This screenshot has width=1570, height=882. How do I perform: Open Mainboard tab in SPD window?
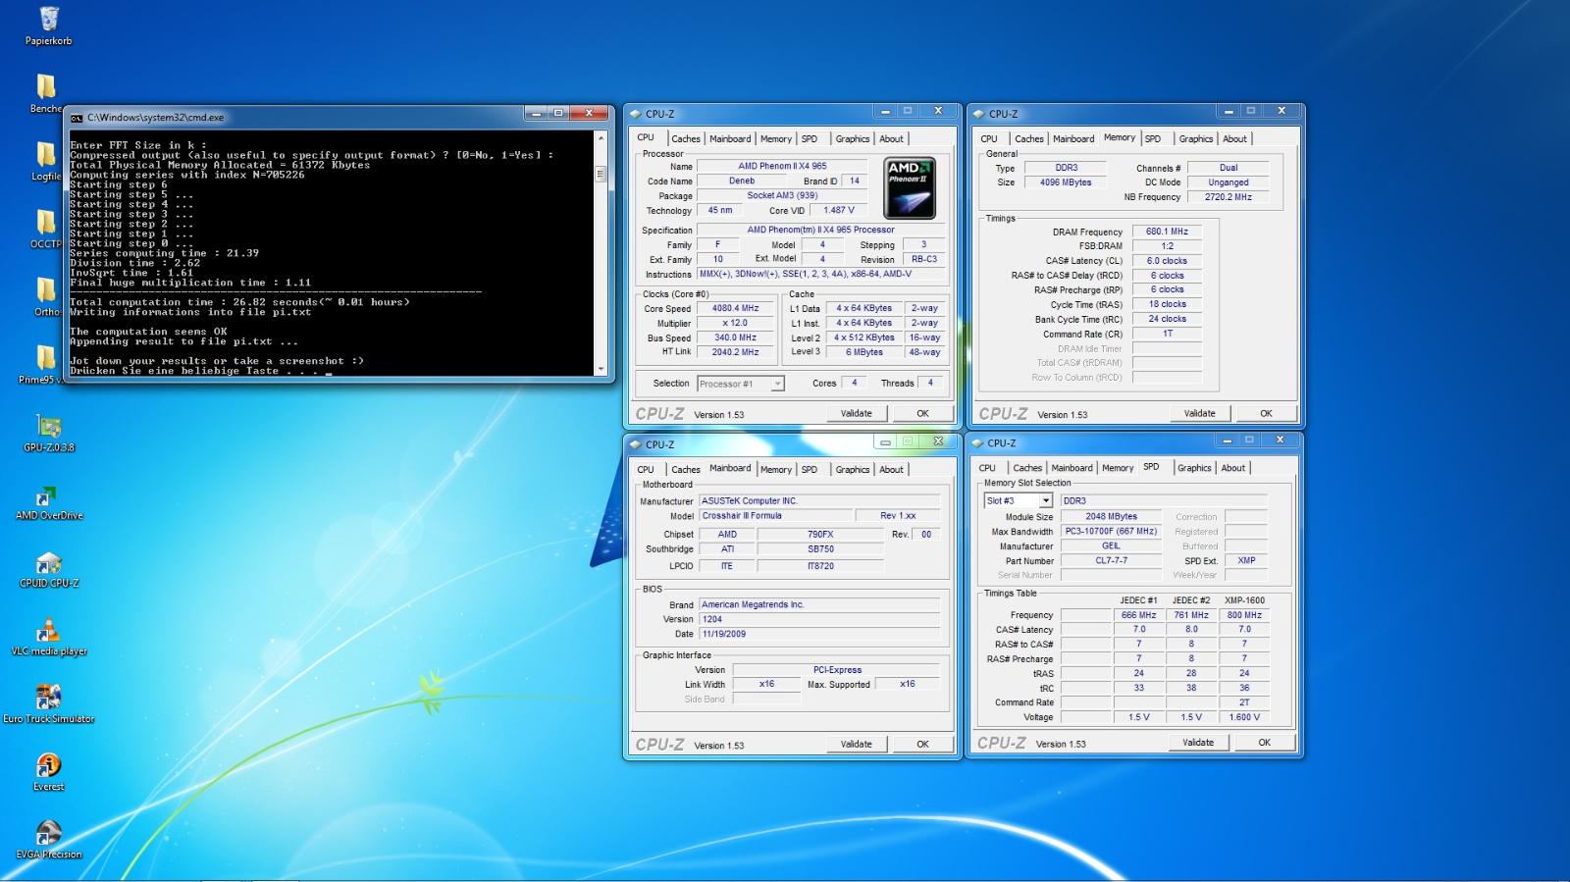tap(1072, 468)
